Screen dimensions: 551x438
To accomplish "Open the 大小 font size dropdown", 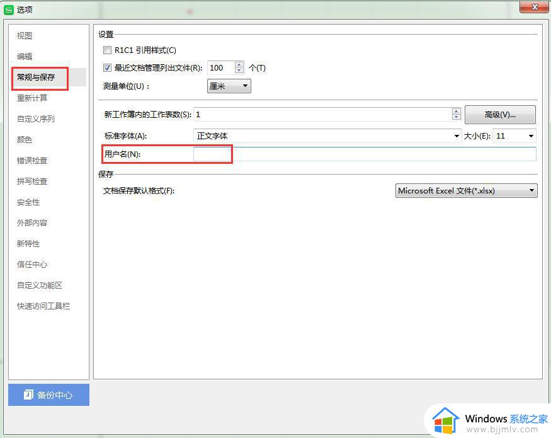I will (x=514, y=135).
